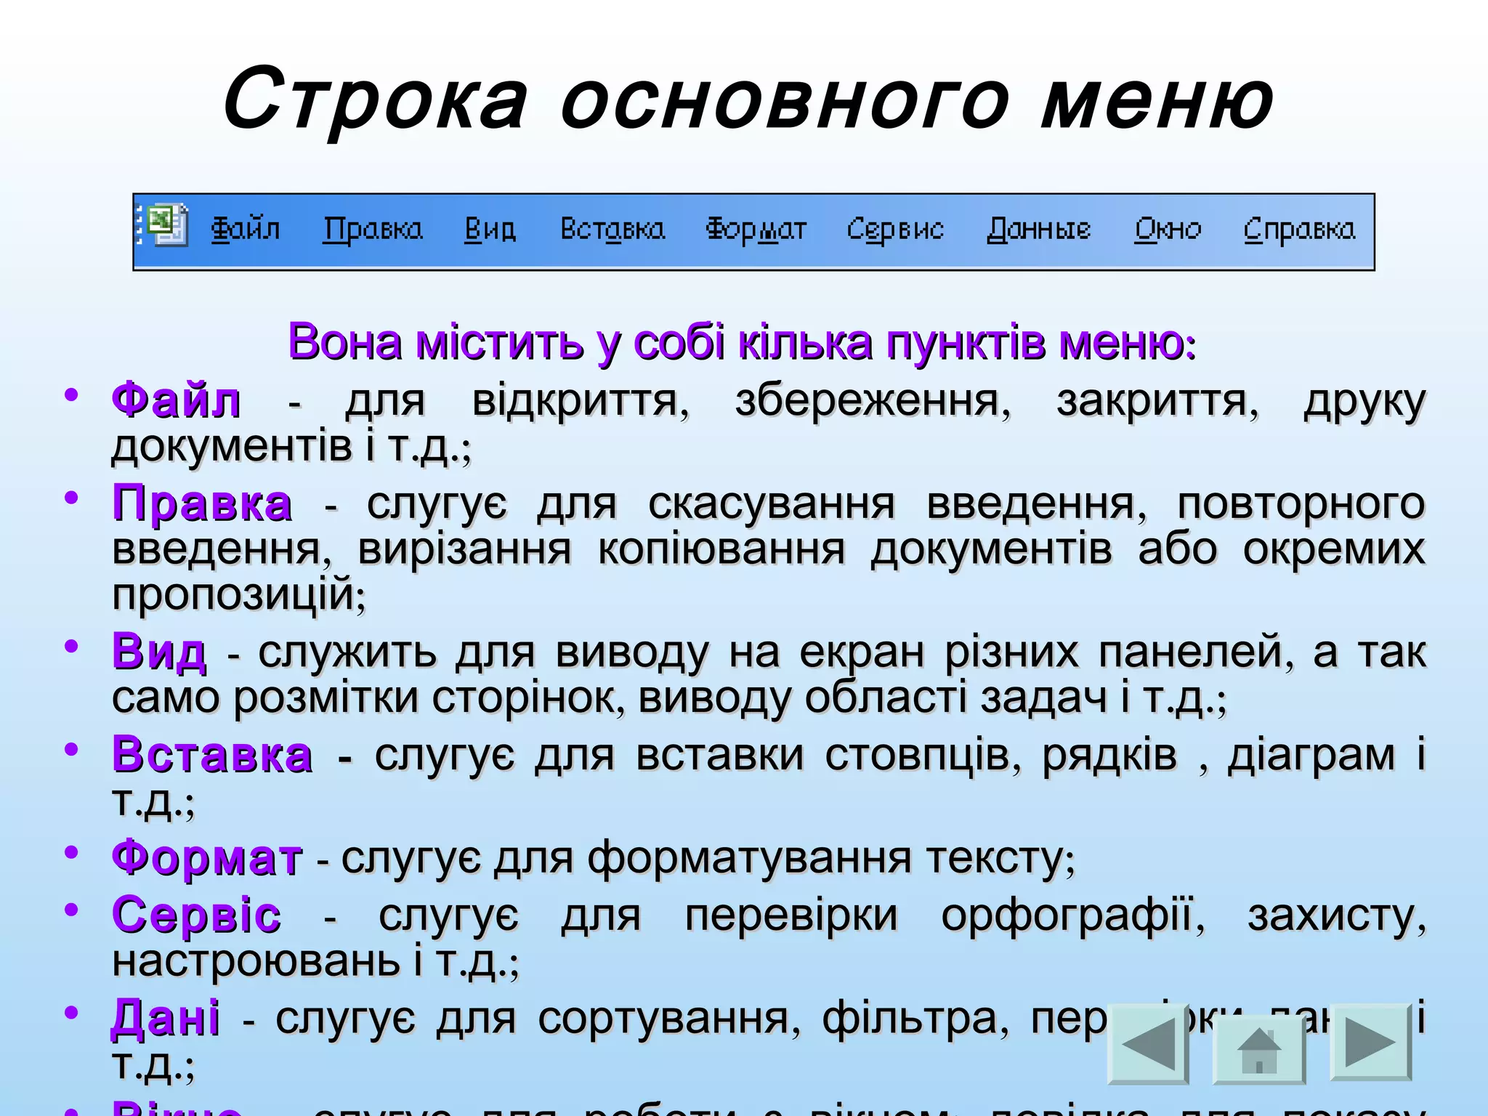The width and height of the screenshot is (1488, 1116).
Task: Select the bold word 'Вставка' in bullet list
Action: coord(212,754)
